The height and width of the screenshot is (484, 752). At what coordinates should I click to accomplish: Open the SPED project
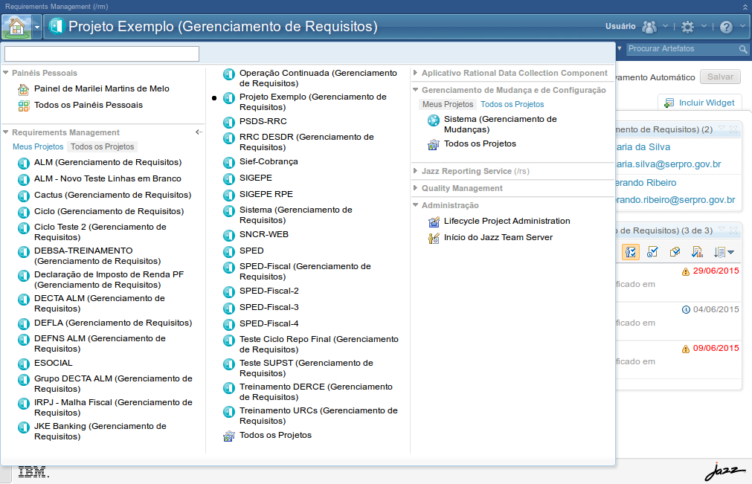(x=251, y=251)
